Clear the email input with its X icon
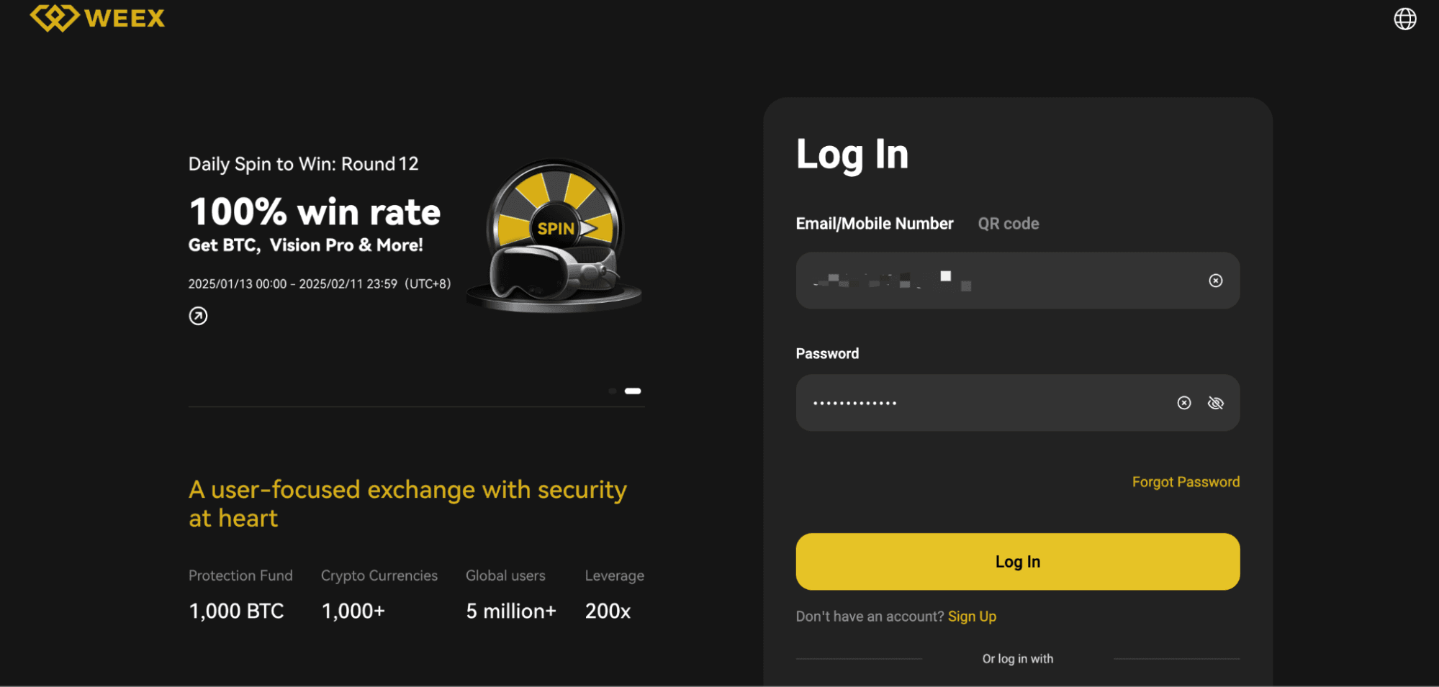The image size is (1439, 687). click(1216, 281)
